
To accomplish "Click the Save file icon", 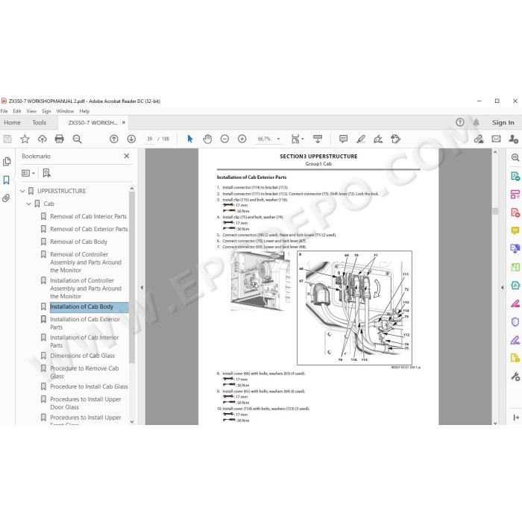I will [x=7, y=139].
